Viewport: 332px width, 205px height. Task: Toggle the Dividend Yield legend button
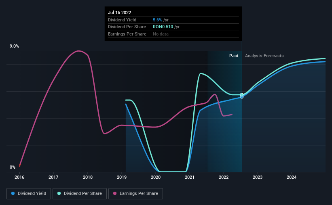pyautogui.click(x=29, y=194)
